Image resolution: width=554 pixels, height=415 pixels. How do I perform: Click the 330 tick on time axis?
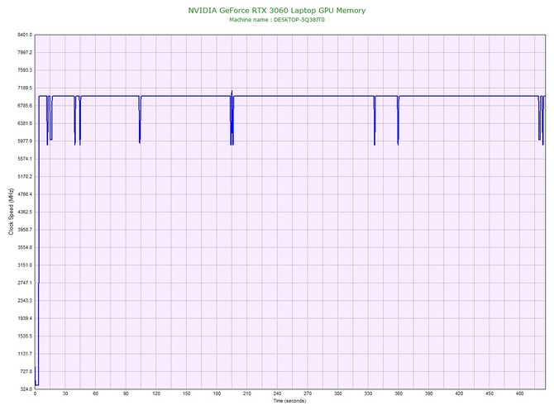pyautogui.click(x=368, y=394)
